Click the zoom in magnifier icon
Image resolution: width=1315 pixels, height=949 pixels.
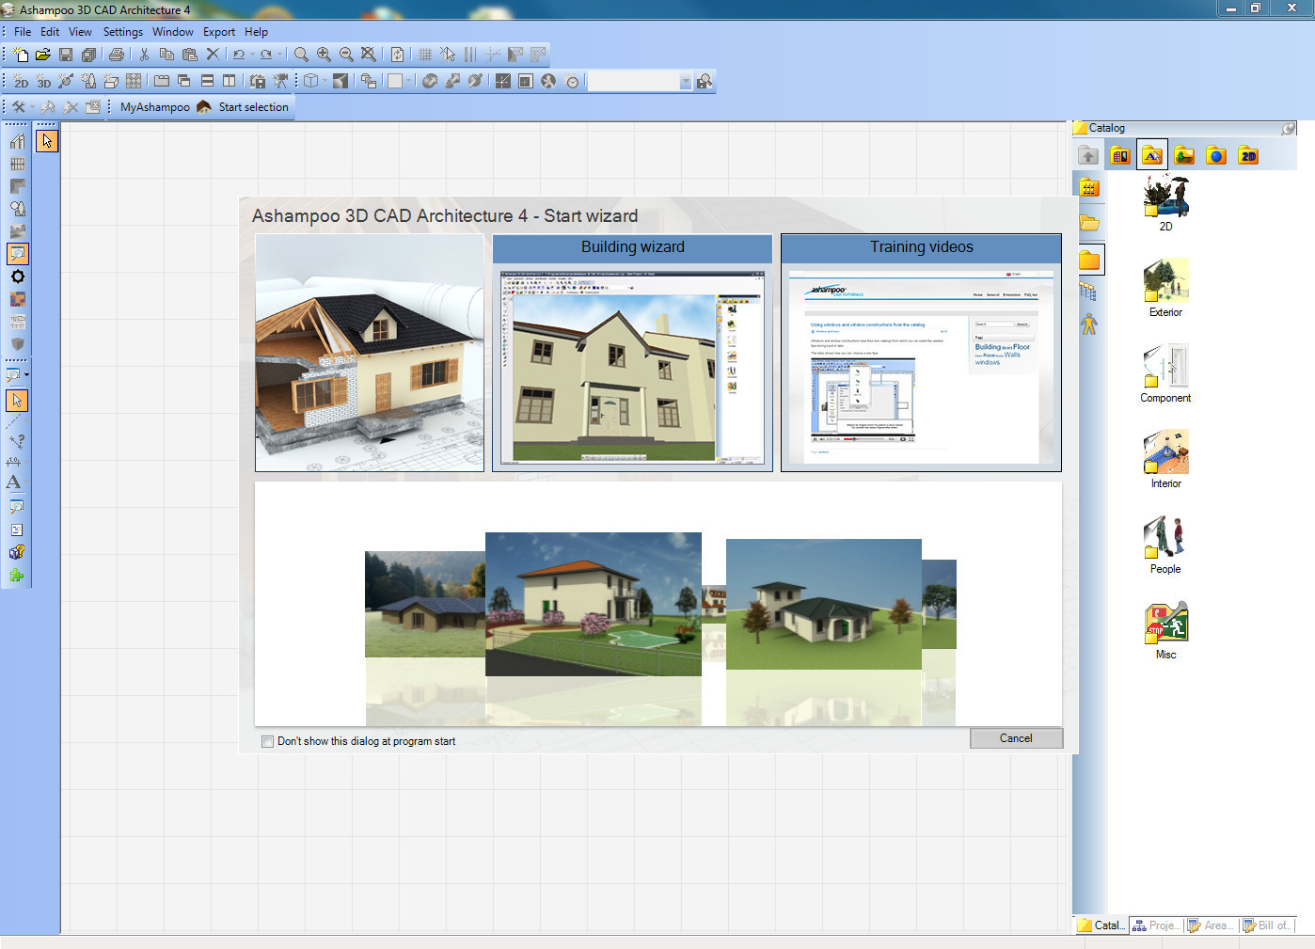(324, 55)
